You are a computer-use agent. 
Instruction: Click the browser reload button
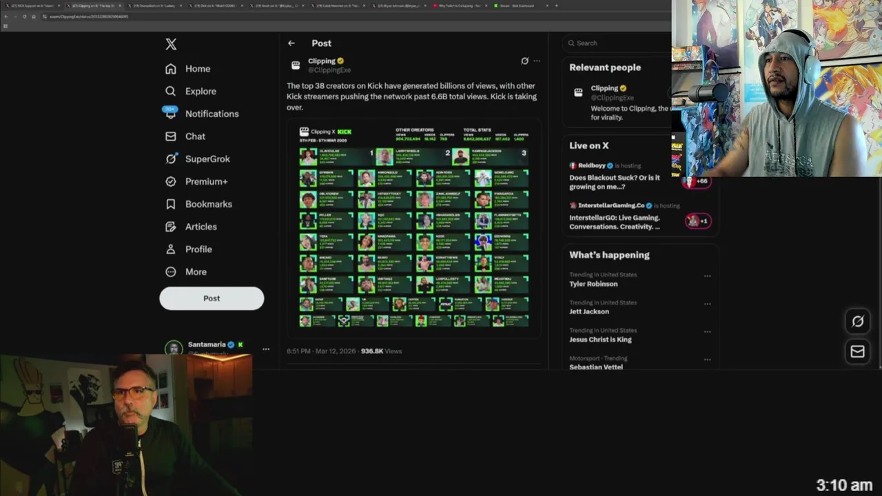[x=24, y=17]
